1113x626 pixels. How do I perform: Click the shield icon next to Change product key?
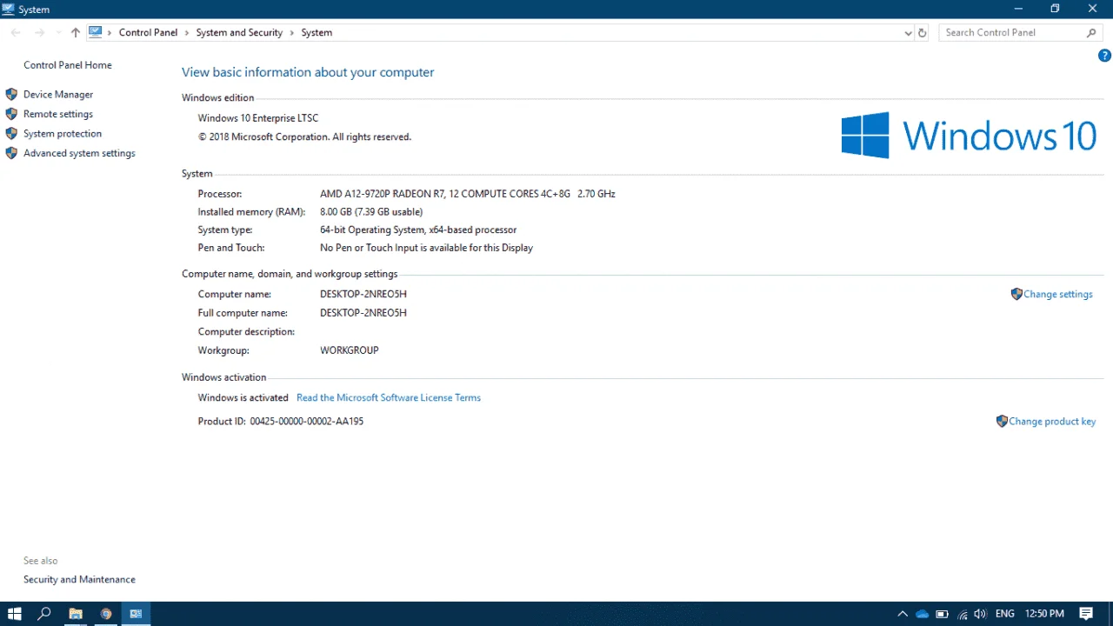pyautogui.click(x=1002, y=421)
